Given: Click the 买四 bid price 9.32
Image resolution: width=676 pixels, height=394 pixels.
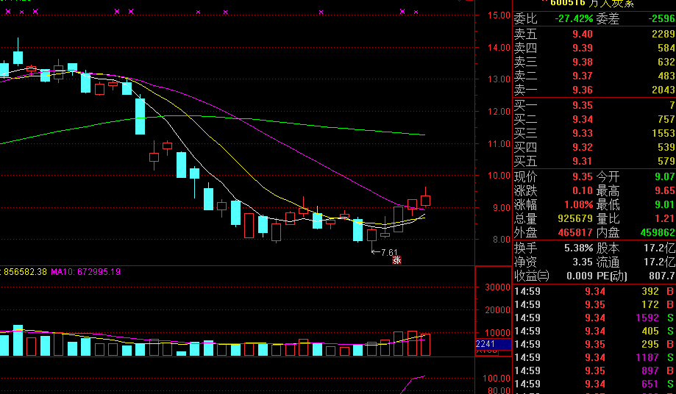Looking at the screenshot, I should pyautogui.click(x=583, y=147).
